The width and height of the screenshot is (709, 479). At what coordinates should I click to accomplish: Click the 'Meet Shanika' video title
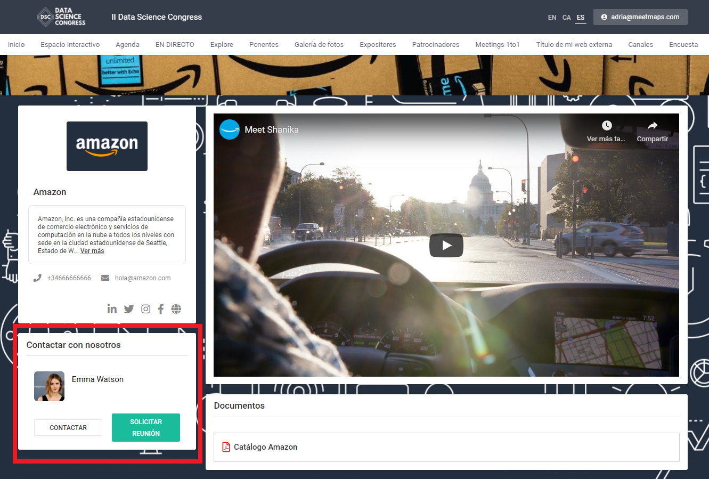[272, 129]
